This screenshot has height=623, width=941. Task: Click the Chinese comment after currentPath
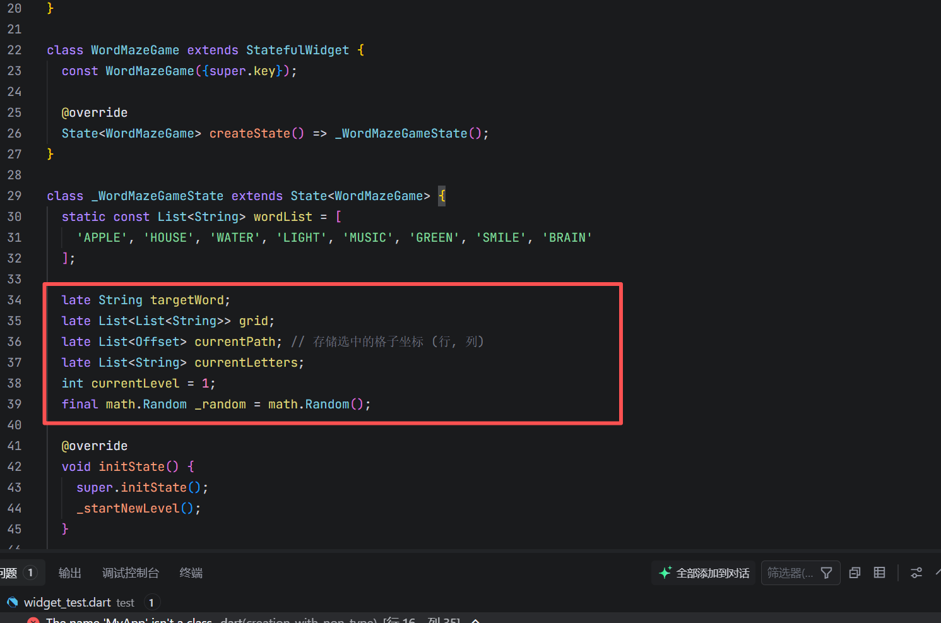click(x=388, y=341)
